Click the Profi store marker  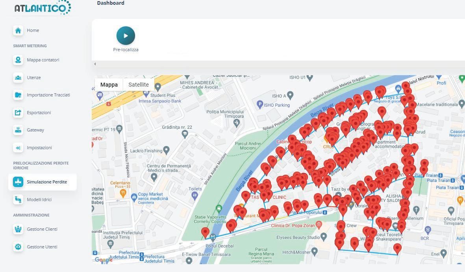439,77
